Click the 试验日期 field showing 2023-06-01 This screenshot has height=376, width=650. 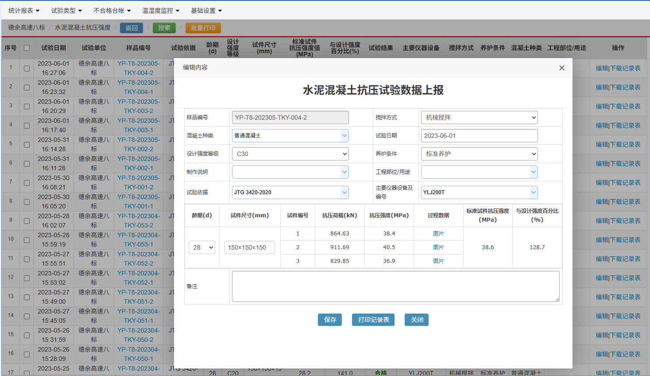[479, 136]
